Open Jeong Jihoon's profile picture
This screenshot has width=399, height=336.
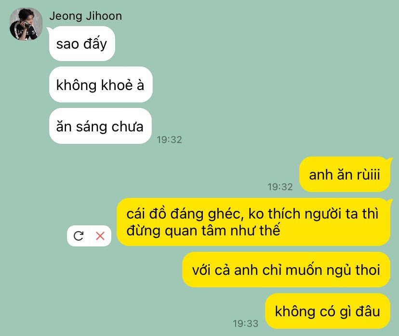click(x=26, y=24)
